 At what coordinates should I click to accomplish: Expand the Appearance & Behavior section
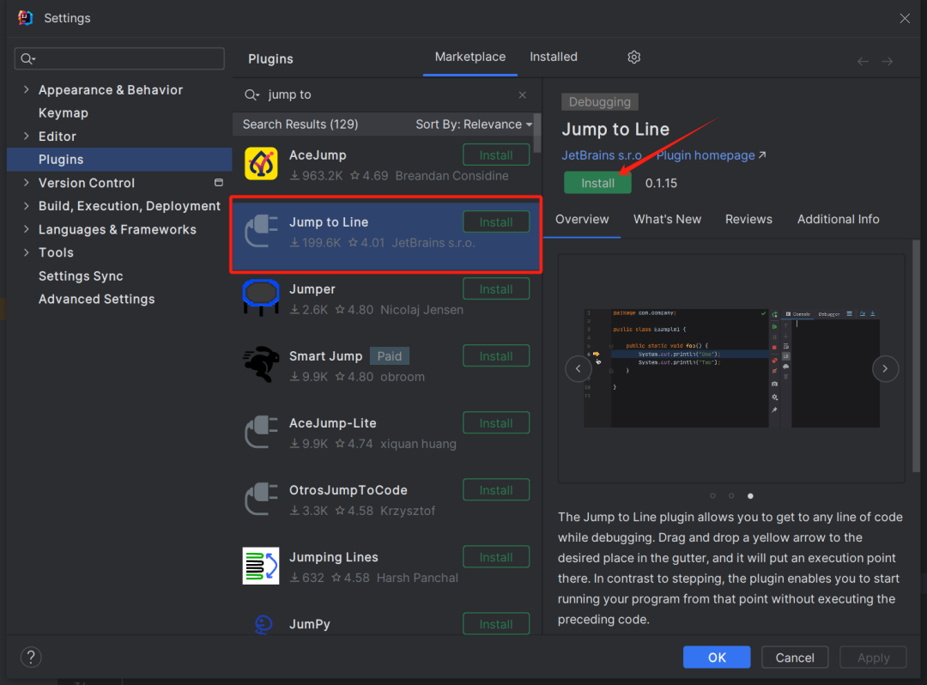[26, 89]
